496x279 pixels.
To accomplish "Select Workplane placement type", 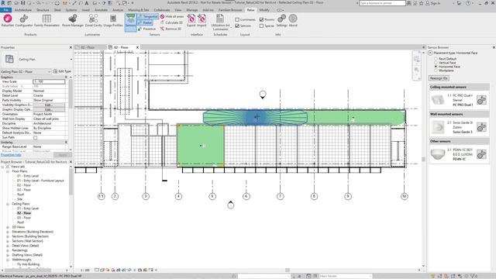I will [436, 71].
